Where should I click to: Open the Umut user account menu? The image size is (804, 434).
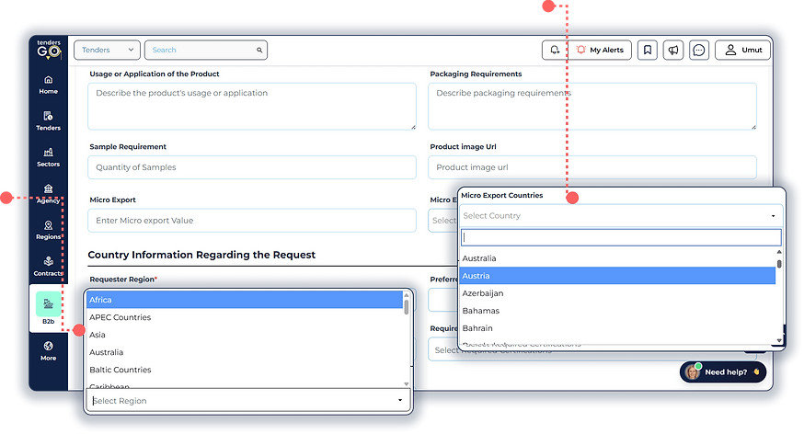742,51
